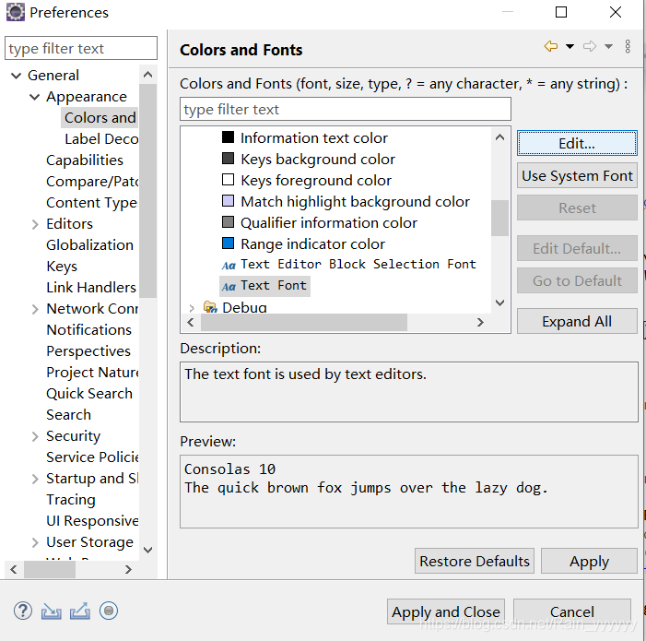Click the export preferences icon
646x641 pixels.
click(x=80, y=611)
